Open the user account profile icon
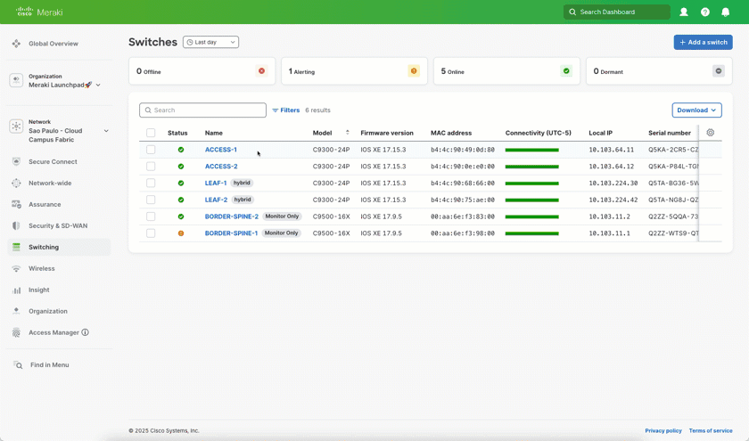The height and width of the screenshot is (441, 749). tap(684, 12)
